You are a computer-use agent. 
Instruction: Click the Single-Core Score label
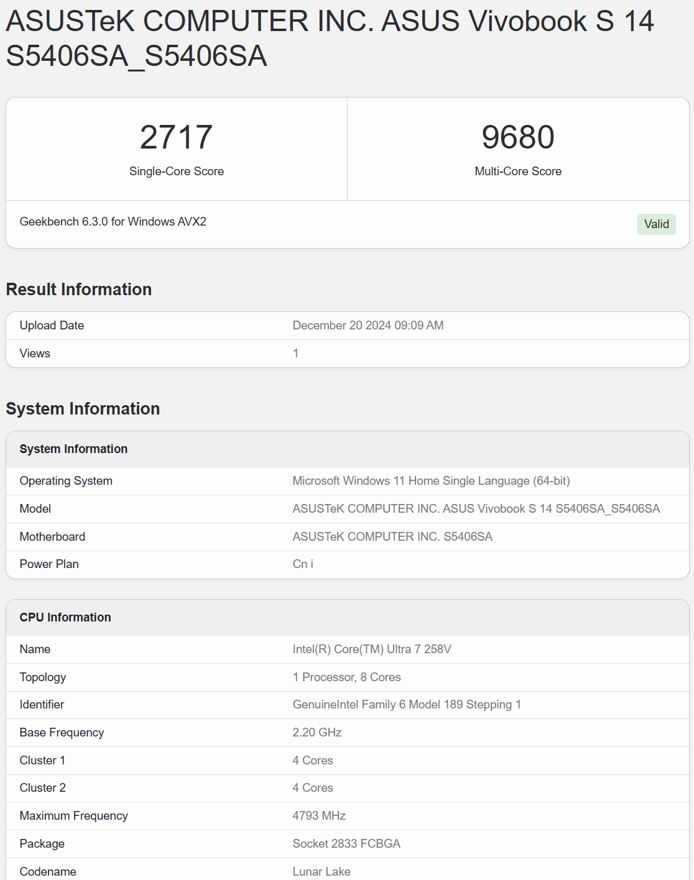177,172
